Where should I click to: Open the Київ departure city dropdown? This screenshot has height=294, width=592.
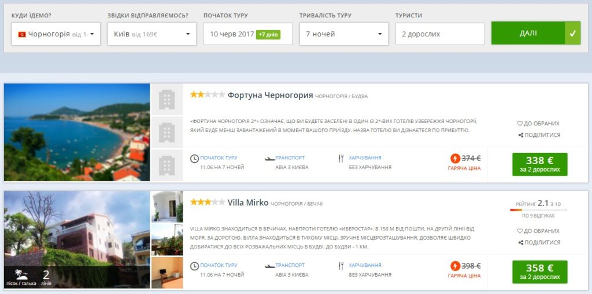click(152, 34)
